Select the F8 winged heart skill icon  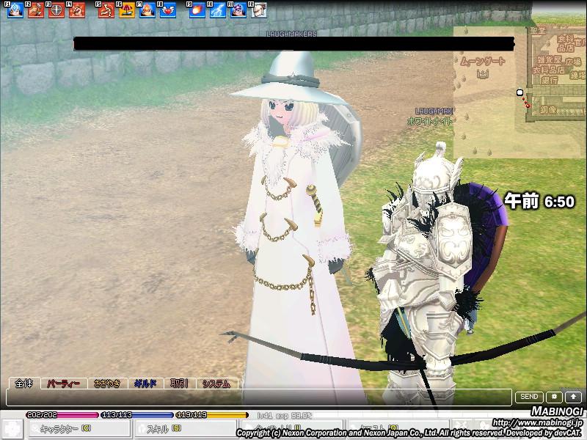click(x=168, y=10)
